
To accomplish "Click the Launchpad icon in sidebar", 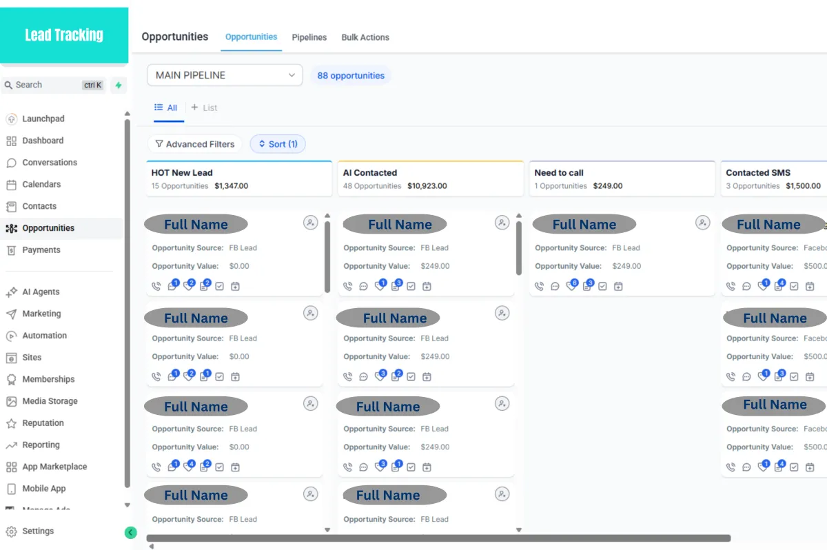I will pos(11,119).
